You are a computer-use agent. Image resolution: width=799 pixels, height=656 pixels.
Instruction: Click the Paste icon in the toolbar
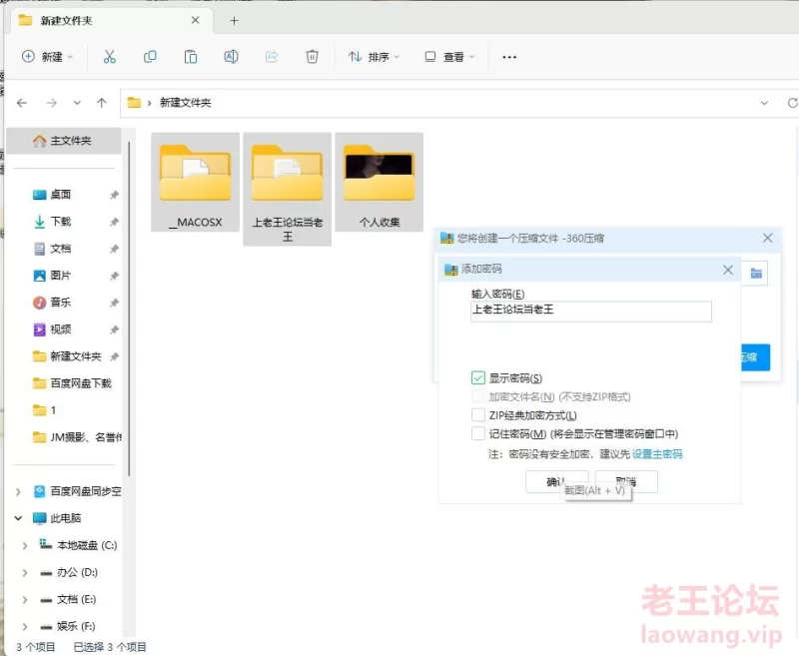[191, 57]
